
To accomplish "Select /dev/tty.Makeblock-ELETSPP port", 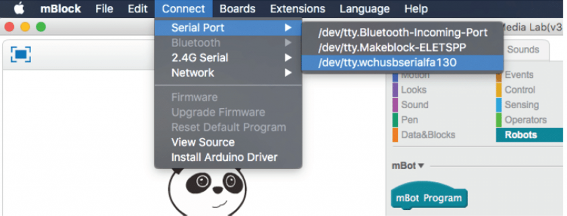I will pos(402,48).
